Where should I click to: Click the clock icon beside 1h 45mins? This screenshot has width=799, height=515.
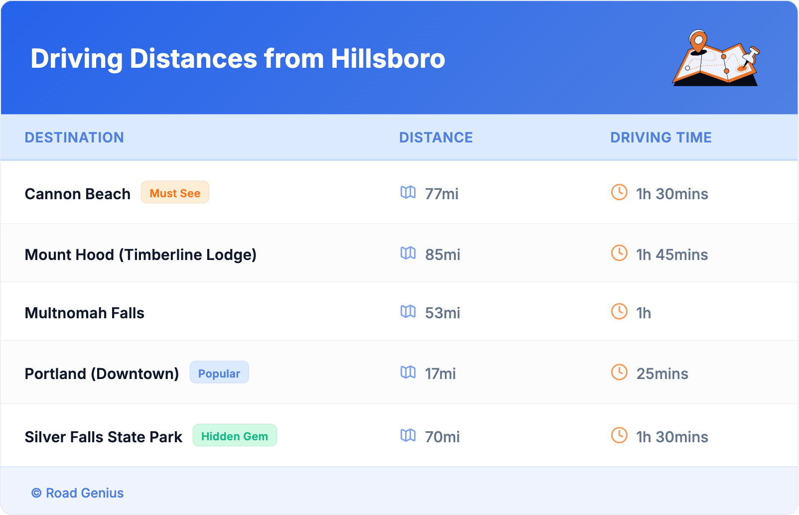pyautogui.click(x=619, y=253)
